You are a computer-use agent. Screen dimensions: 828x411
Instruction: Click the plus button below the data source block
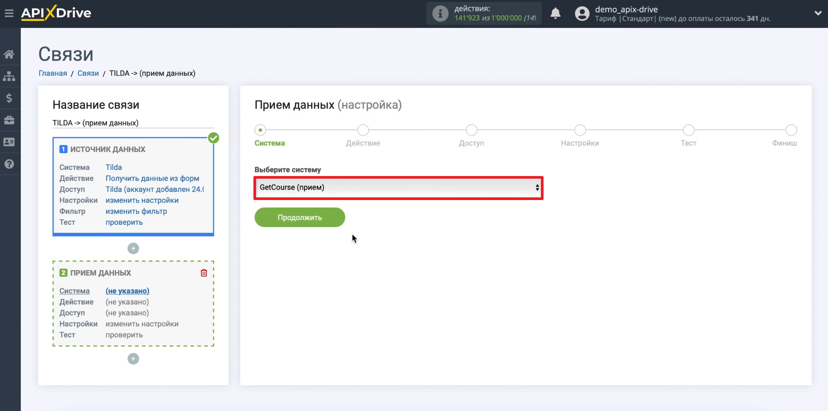point(133,249)
